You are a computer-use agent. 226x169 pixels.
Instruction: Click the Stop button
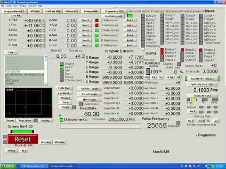pyautogui.click(x=65, y=102)
